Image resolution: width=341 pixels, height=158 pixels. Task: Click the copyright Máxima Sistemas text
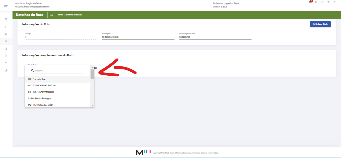click(x=185, y=153)
